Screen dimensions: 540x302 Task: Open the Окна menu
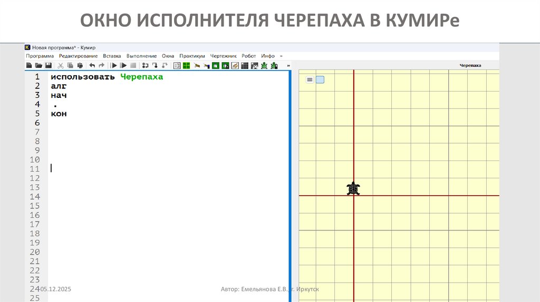168,56
